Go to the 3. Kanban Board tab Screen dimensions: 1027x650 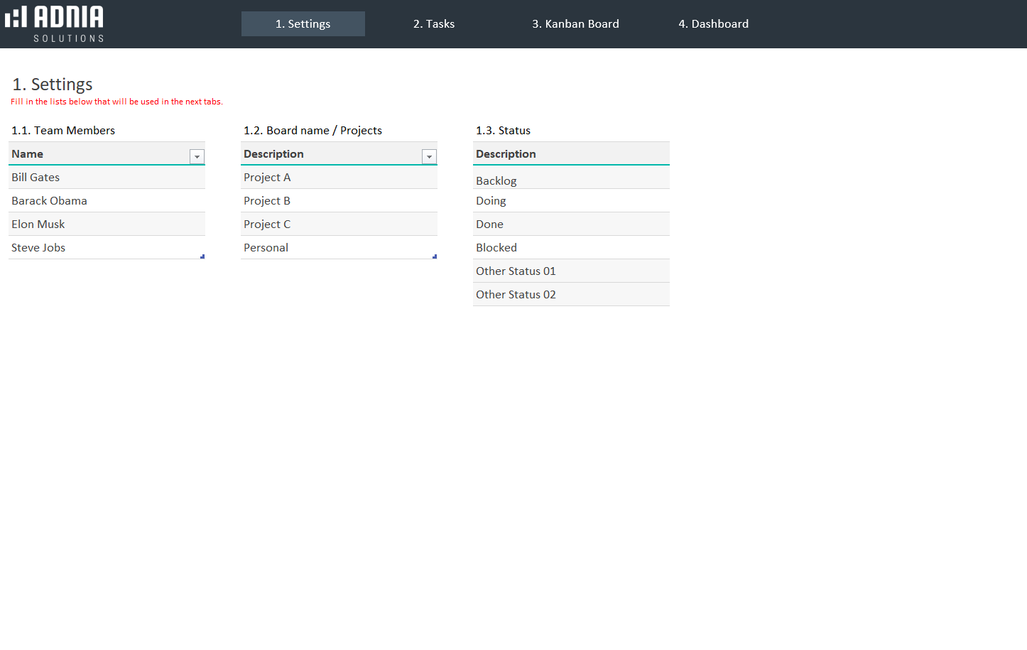point(575,23)
